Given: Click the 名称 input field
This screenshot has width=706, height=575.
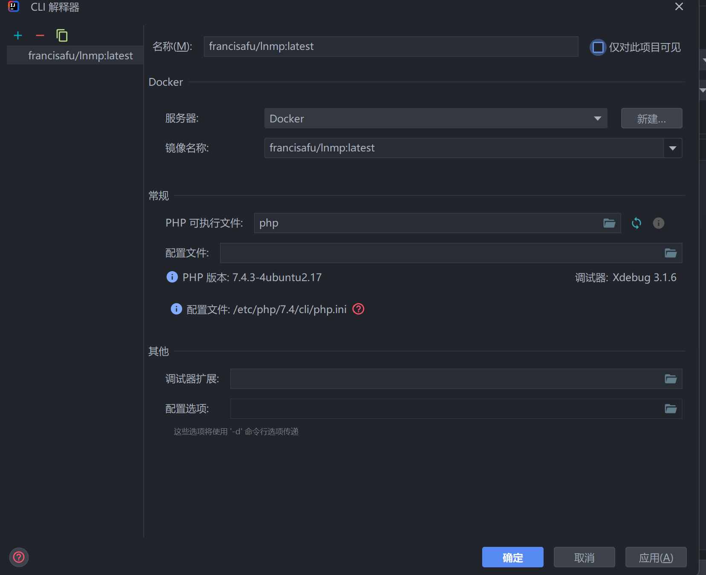Looking at the screenshot, I should pos(391,46).
